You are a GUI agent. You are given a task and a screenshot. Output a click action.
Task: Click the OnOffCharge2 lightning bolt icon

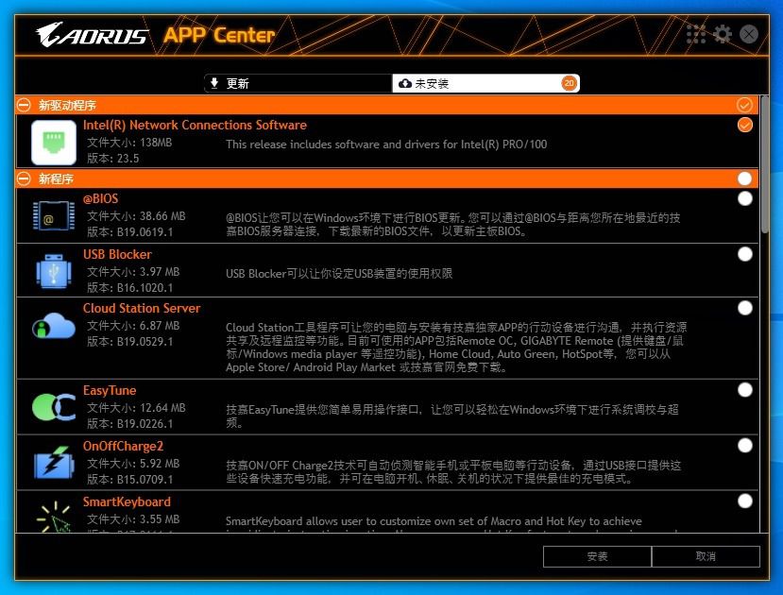54,462
